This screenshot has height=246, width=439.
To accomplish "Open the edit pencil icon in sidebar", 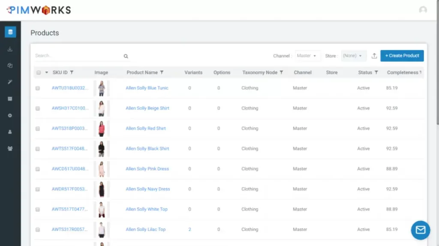I will 10,82.
